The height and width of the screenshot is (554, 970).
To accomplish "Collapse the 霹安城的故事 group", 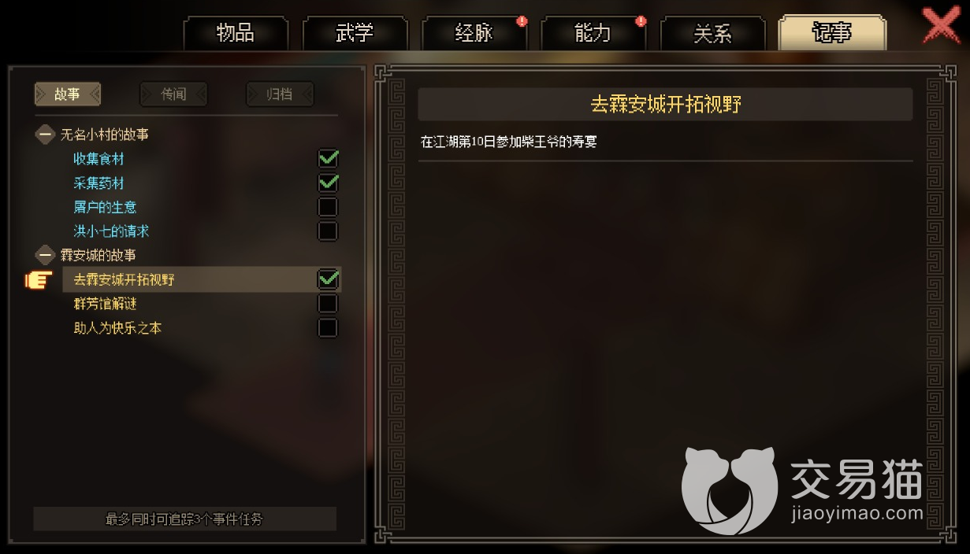I will [x=46, y=256].
